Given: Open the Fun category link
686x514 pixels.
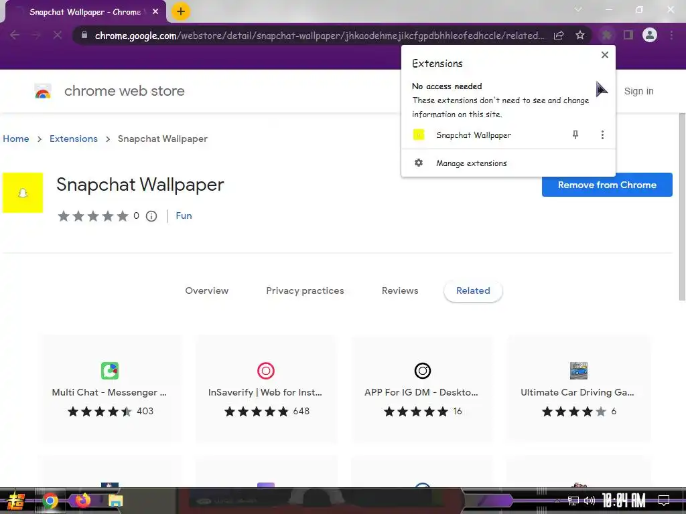Looking at the screenshot, I should [x=184, y=216].
